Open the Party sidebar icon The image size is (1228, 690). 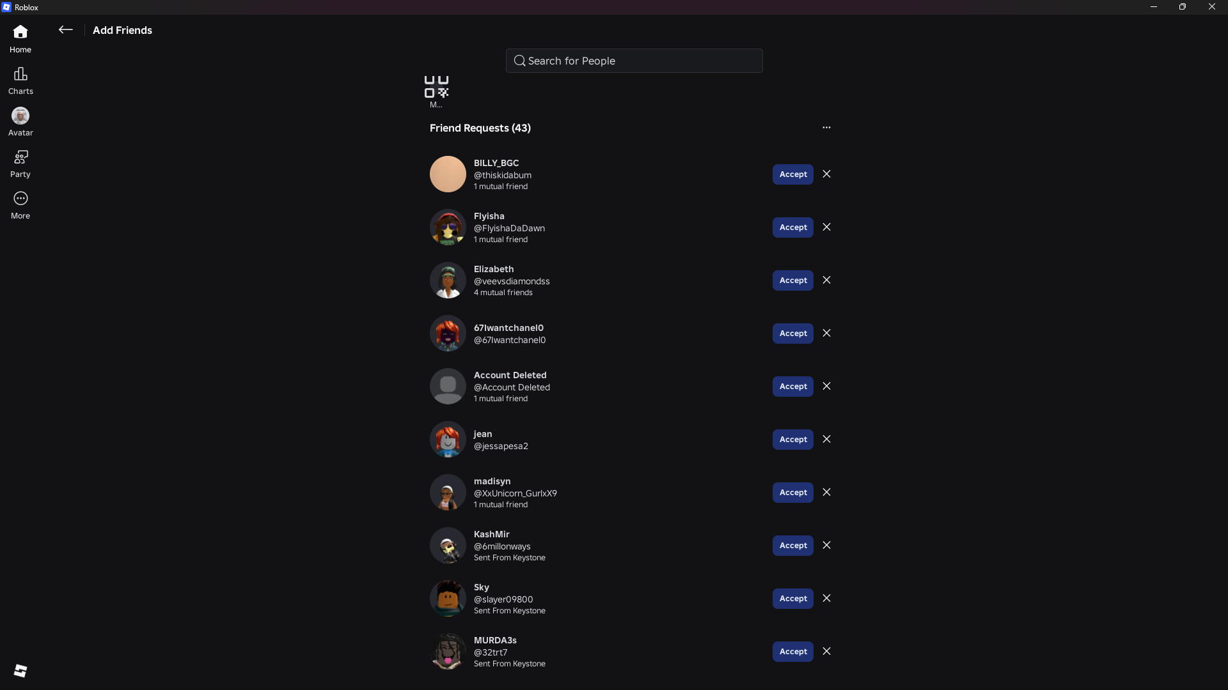click(x=20, y=164)
